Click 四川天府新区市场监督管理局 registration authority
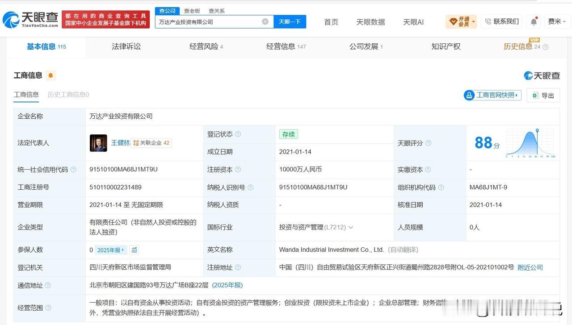 130,267
